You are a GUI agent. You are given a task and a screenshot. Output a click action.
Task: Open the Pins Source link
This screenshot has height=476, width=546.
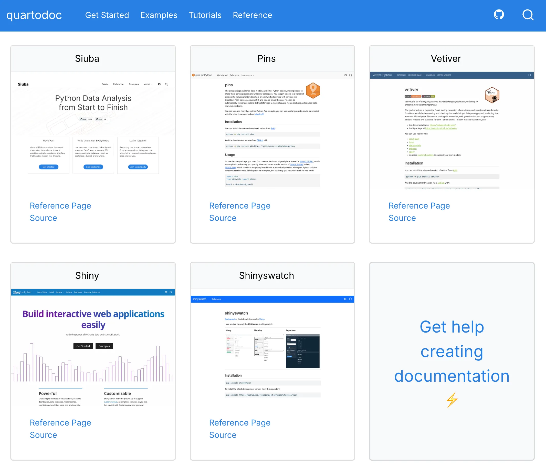tap(223, 218)
